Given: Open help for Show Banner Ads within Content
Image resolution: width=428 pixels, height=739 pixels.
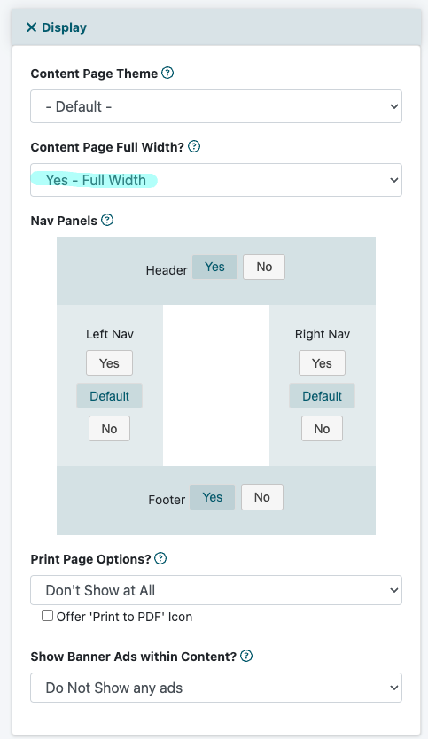Looking at the screenshot, I should pos(246,656).
